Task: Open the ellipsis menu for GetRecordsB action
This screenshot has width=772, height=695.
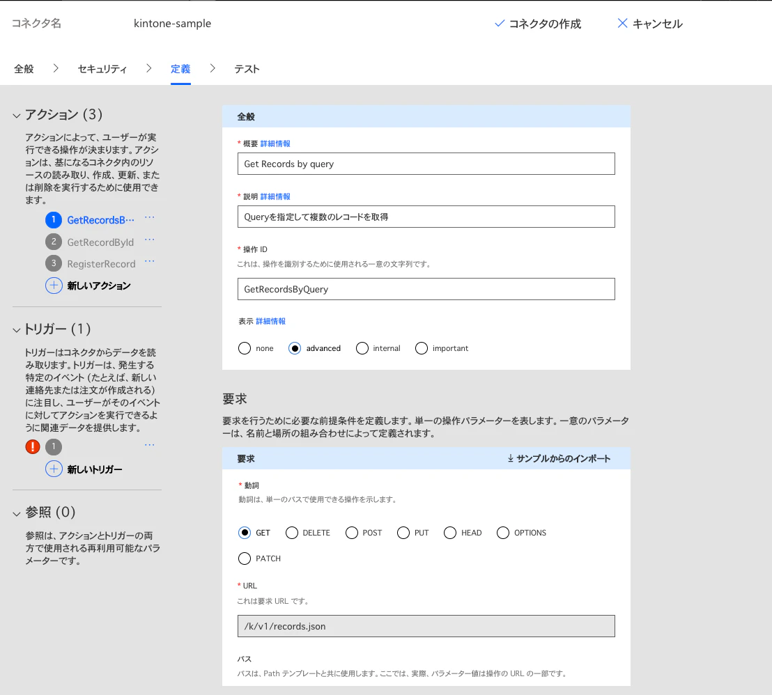Action: [x=150, y=217]
